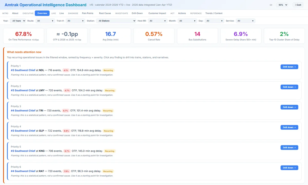Toggle Dark mode button
This screenshot has height=185, width=308.
[x=298, y=5]
